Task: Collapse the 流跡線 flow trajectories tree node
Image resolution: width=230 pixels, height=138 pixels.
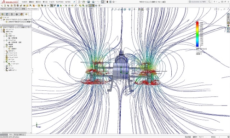Action: click(x=4, y=47)
